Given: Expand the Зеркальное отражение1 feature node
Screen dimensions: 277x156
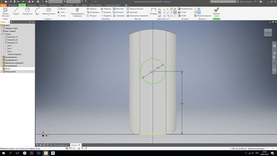Looking at the screenshot, I should [1, 63].
